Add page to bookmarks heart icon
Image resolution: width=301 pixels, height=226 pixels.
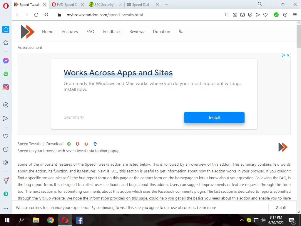[265, 15]
